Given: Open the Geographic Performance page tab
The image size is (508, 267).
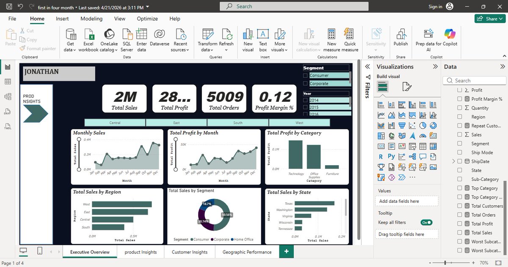Looking at the screenshot, I should click(247, 252).
